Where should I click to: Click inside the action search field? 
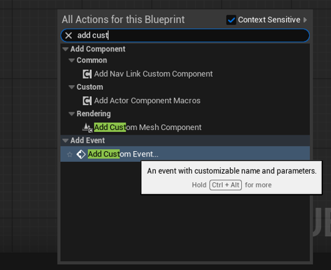pos(185,36)
